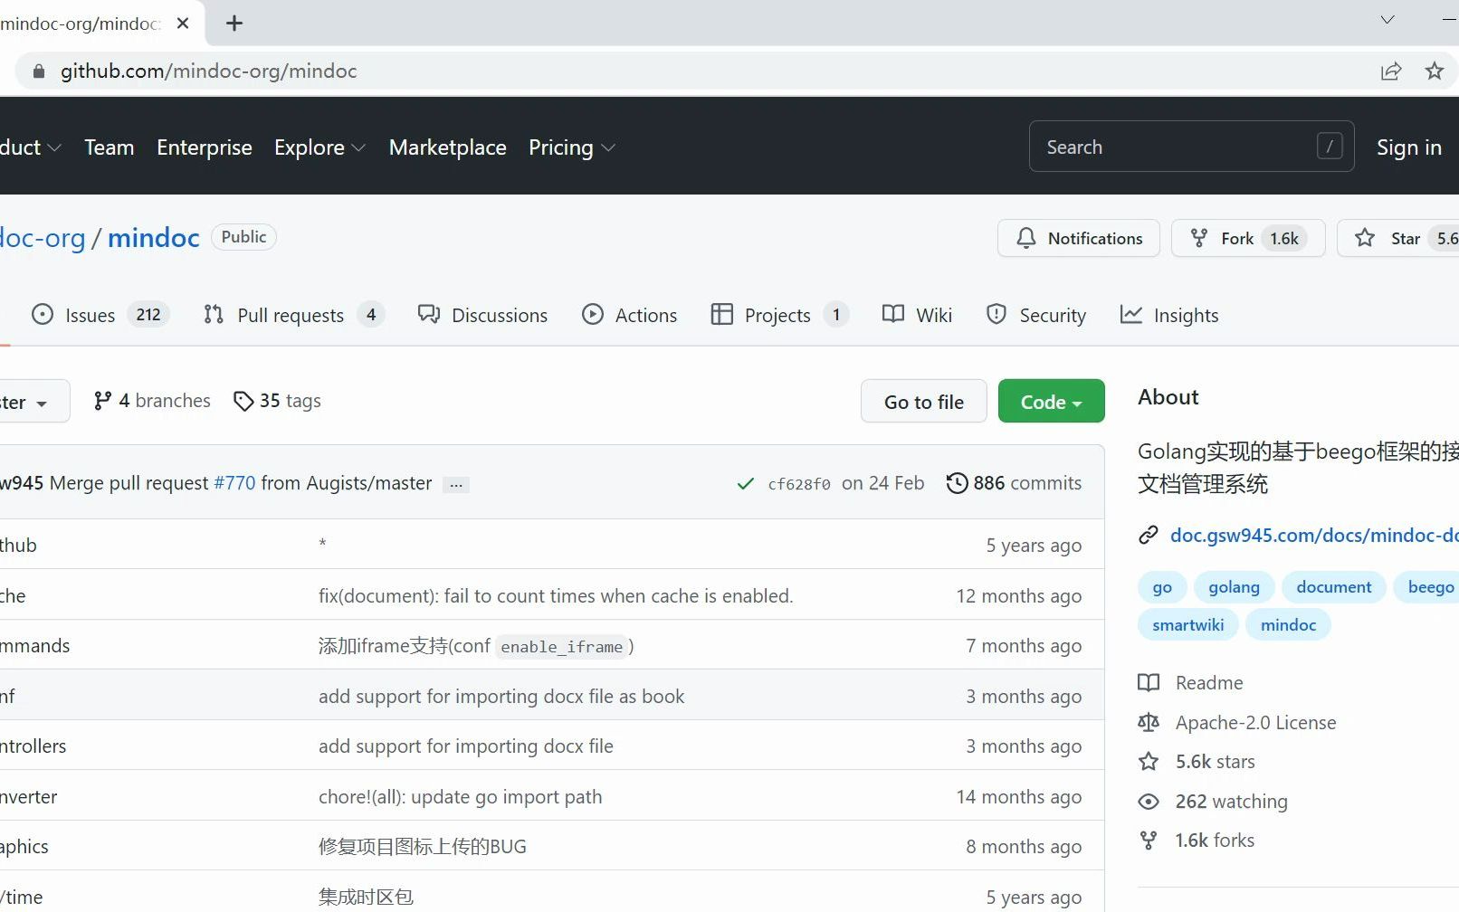The height and width of the screenshot is (912, 1459).
Task: Expand the Pricing dropdown
Action: 571,147
